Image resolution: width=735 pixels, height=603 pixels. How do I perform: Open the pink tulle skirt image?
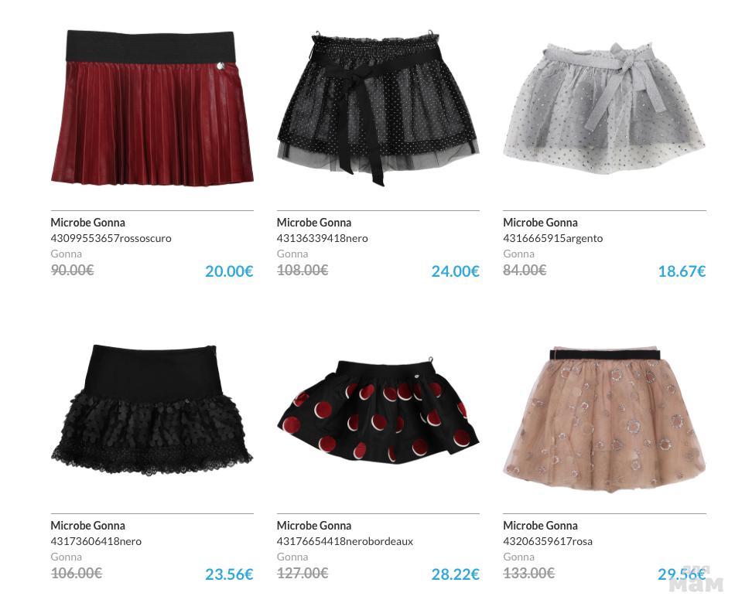point(604,419)
